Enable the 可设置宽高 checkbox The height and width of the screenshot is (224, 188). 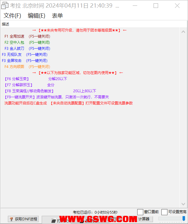pos(164,212)
